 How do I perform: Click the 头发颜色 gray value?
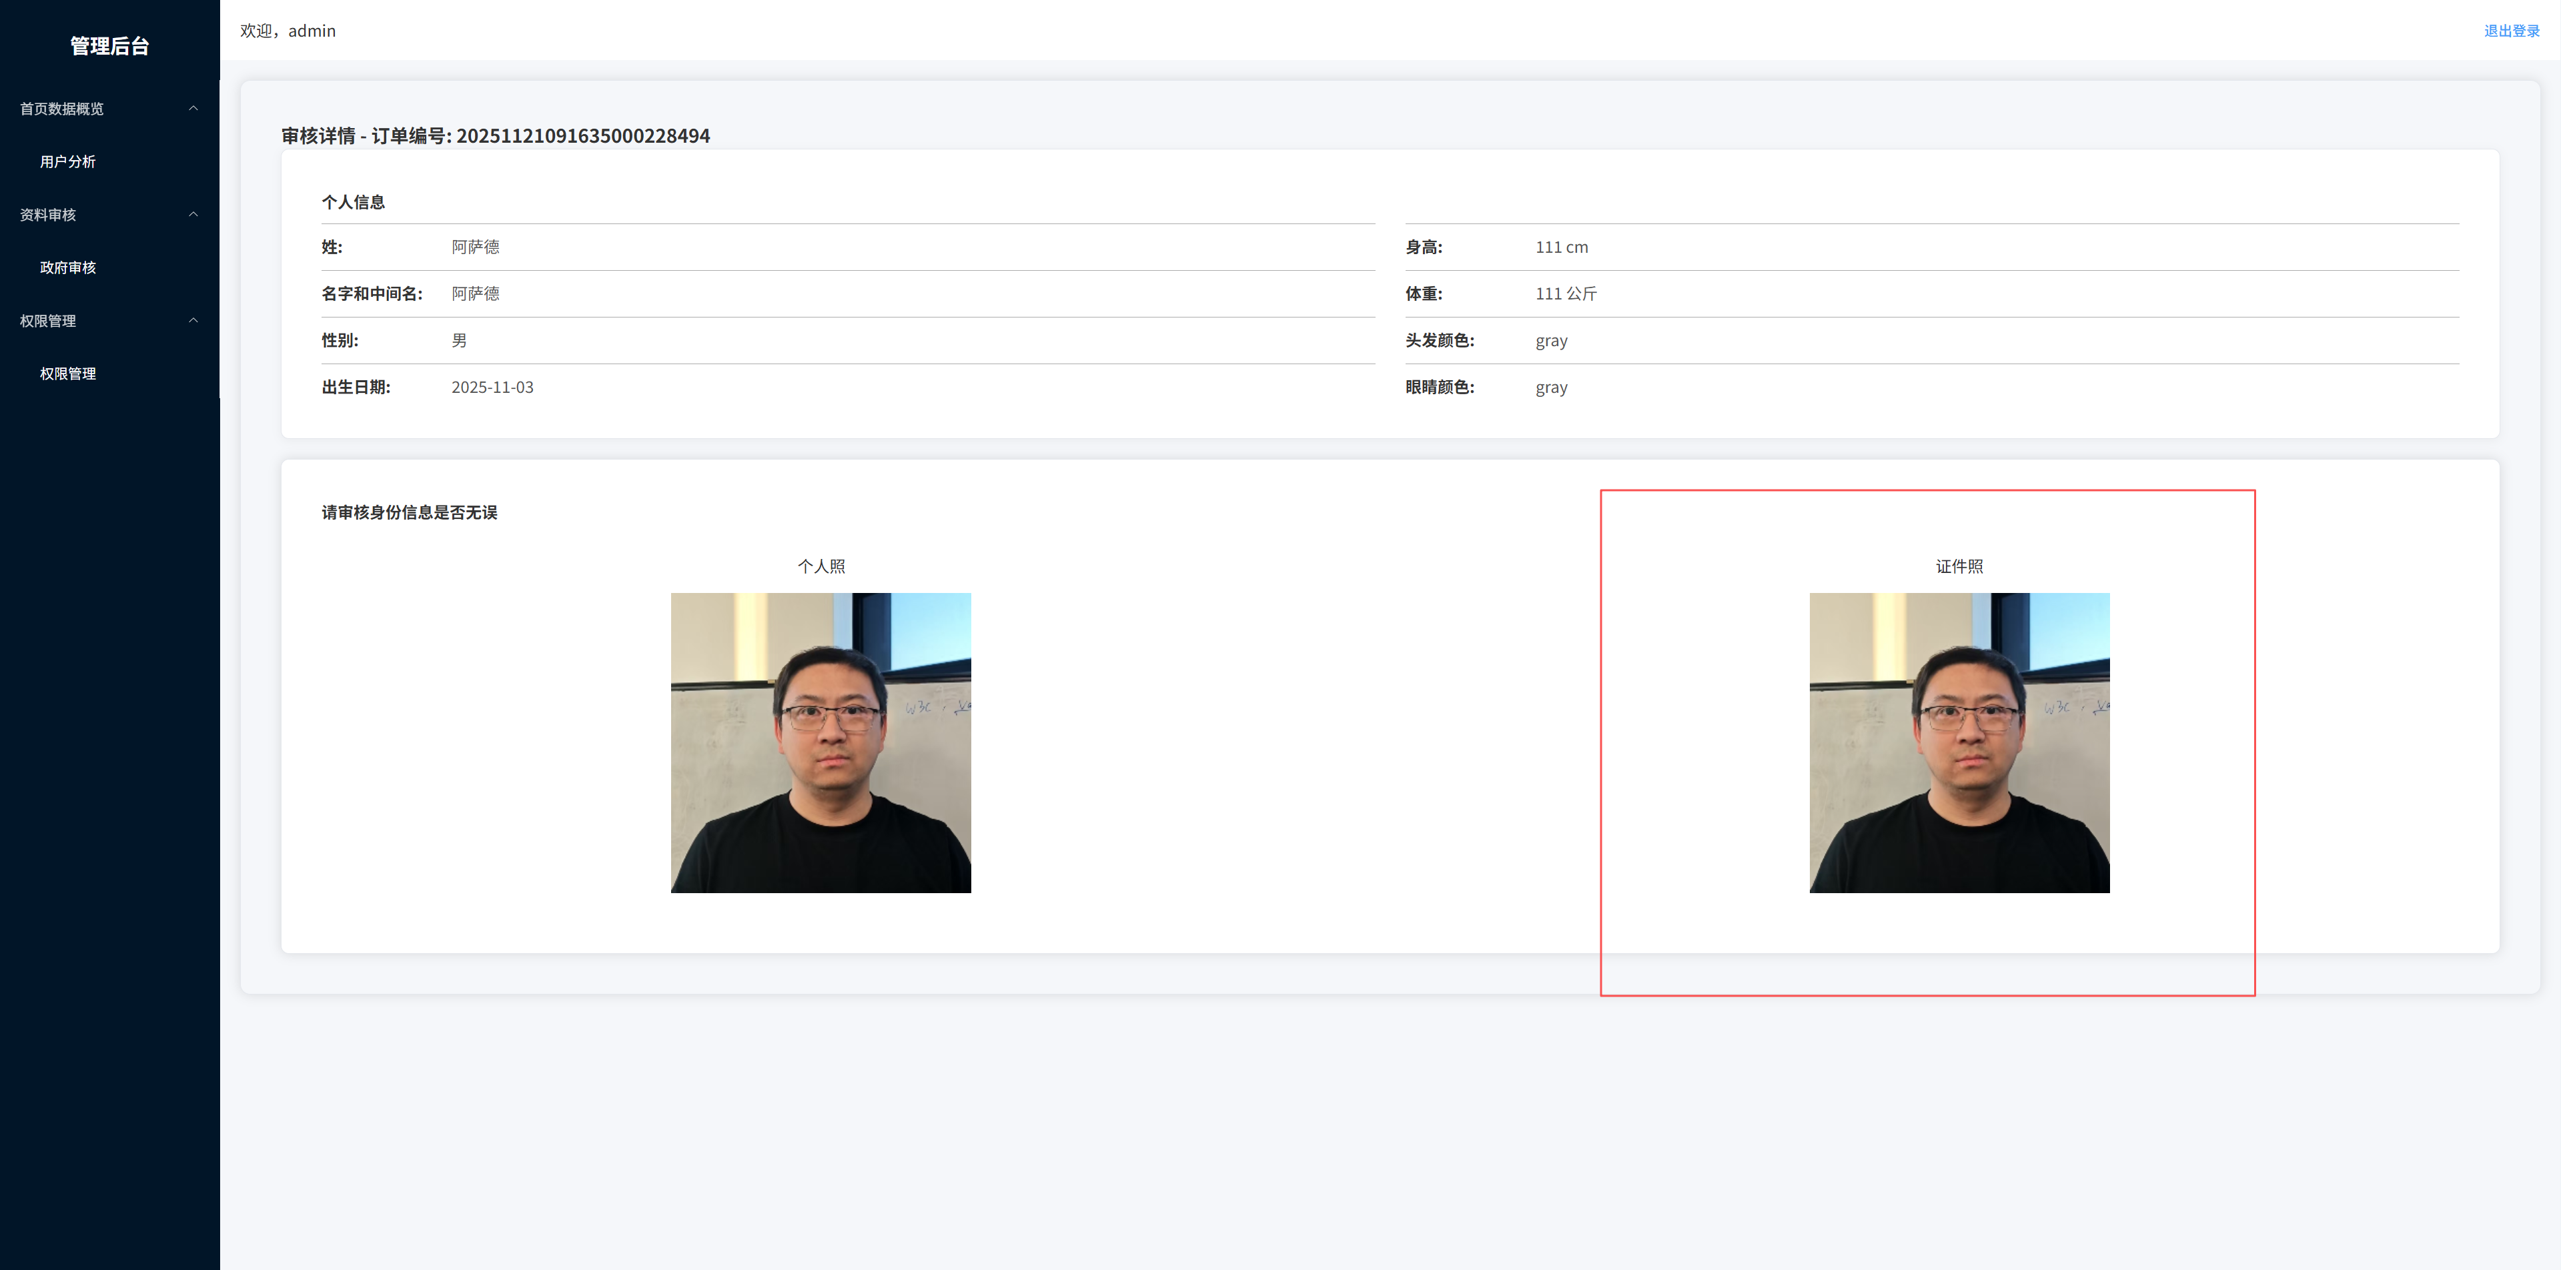coord(1551,341)
